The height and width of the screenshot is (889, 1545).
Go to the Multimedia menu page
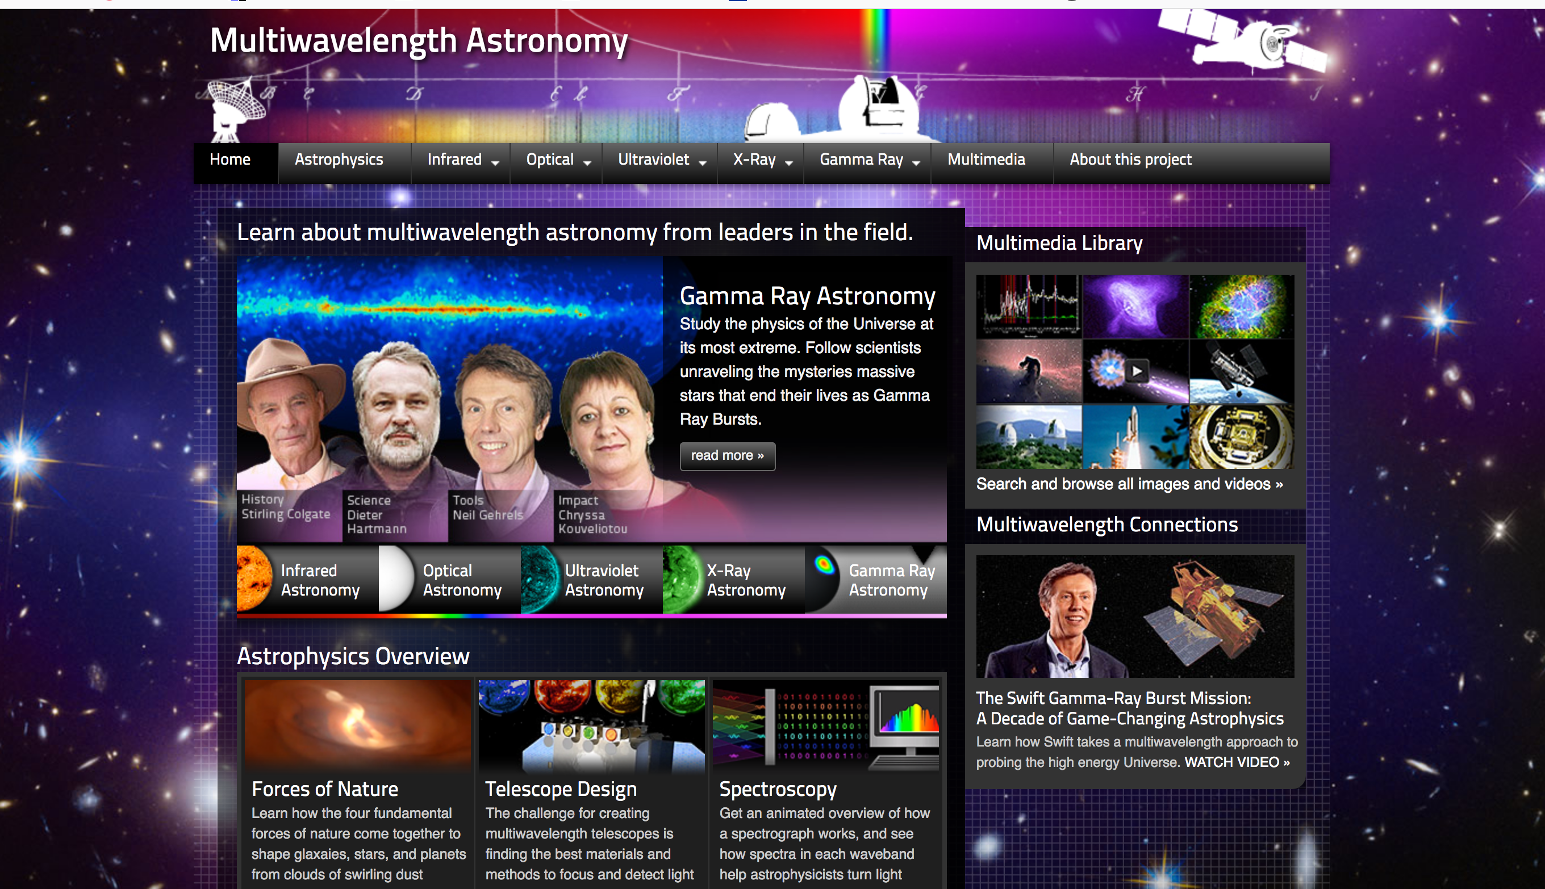[986, 160]
